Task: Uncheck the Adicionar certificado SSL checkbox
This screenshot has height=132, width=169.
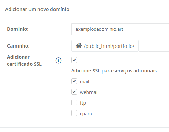Action: coord(74,60)
